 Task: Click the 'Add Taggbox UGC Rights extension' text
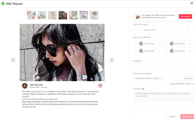tap(158, 16)
